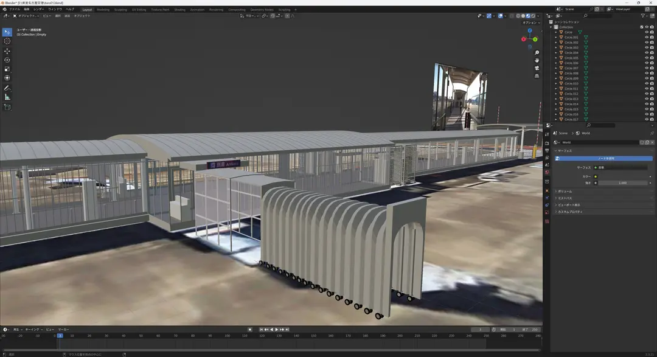Open the object mode dropdown
The image size is (657, 357).
[26, 16]
